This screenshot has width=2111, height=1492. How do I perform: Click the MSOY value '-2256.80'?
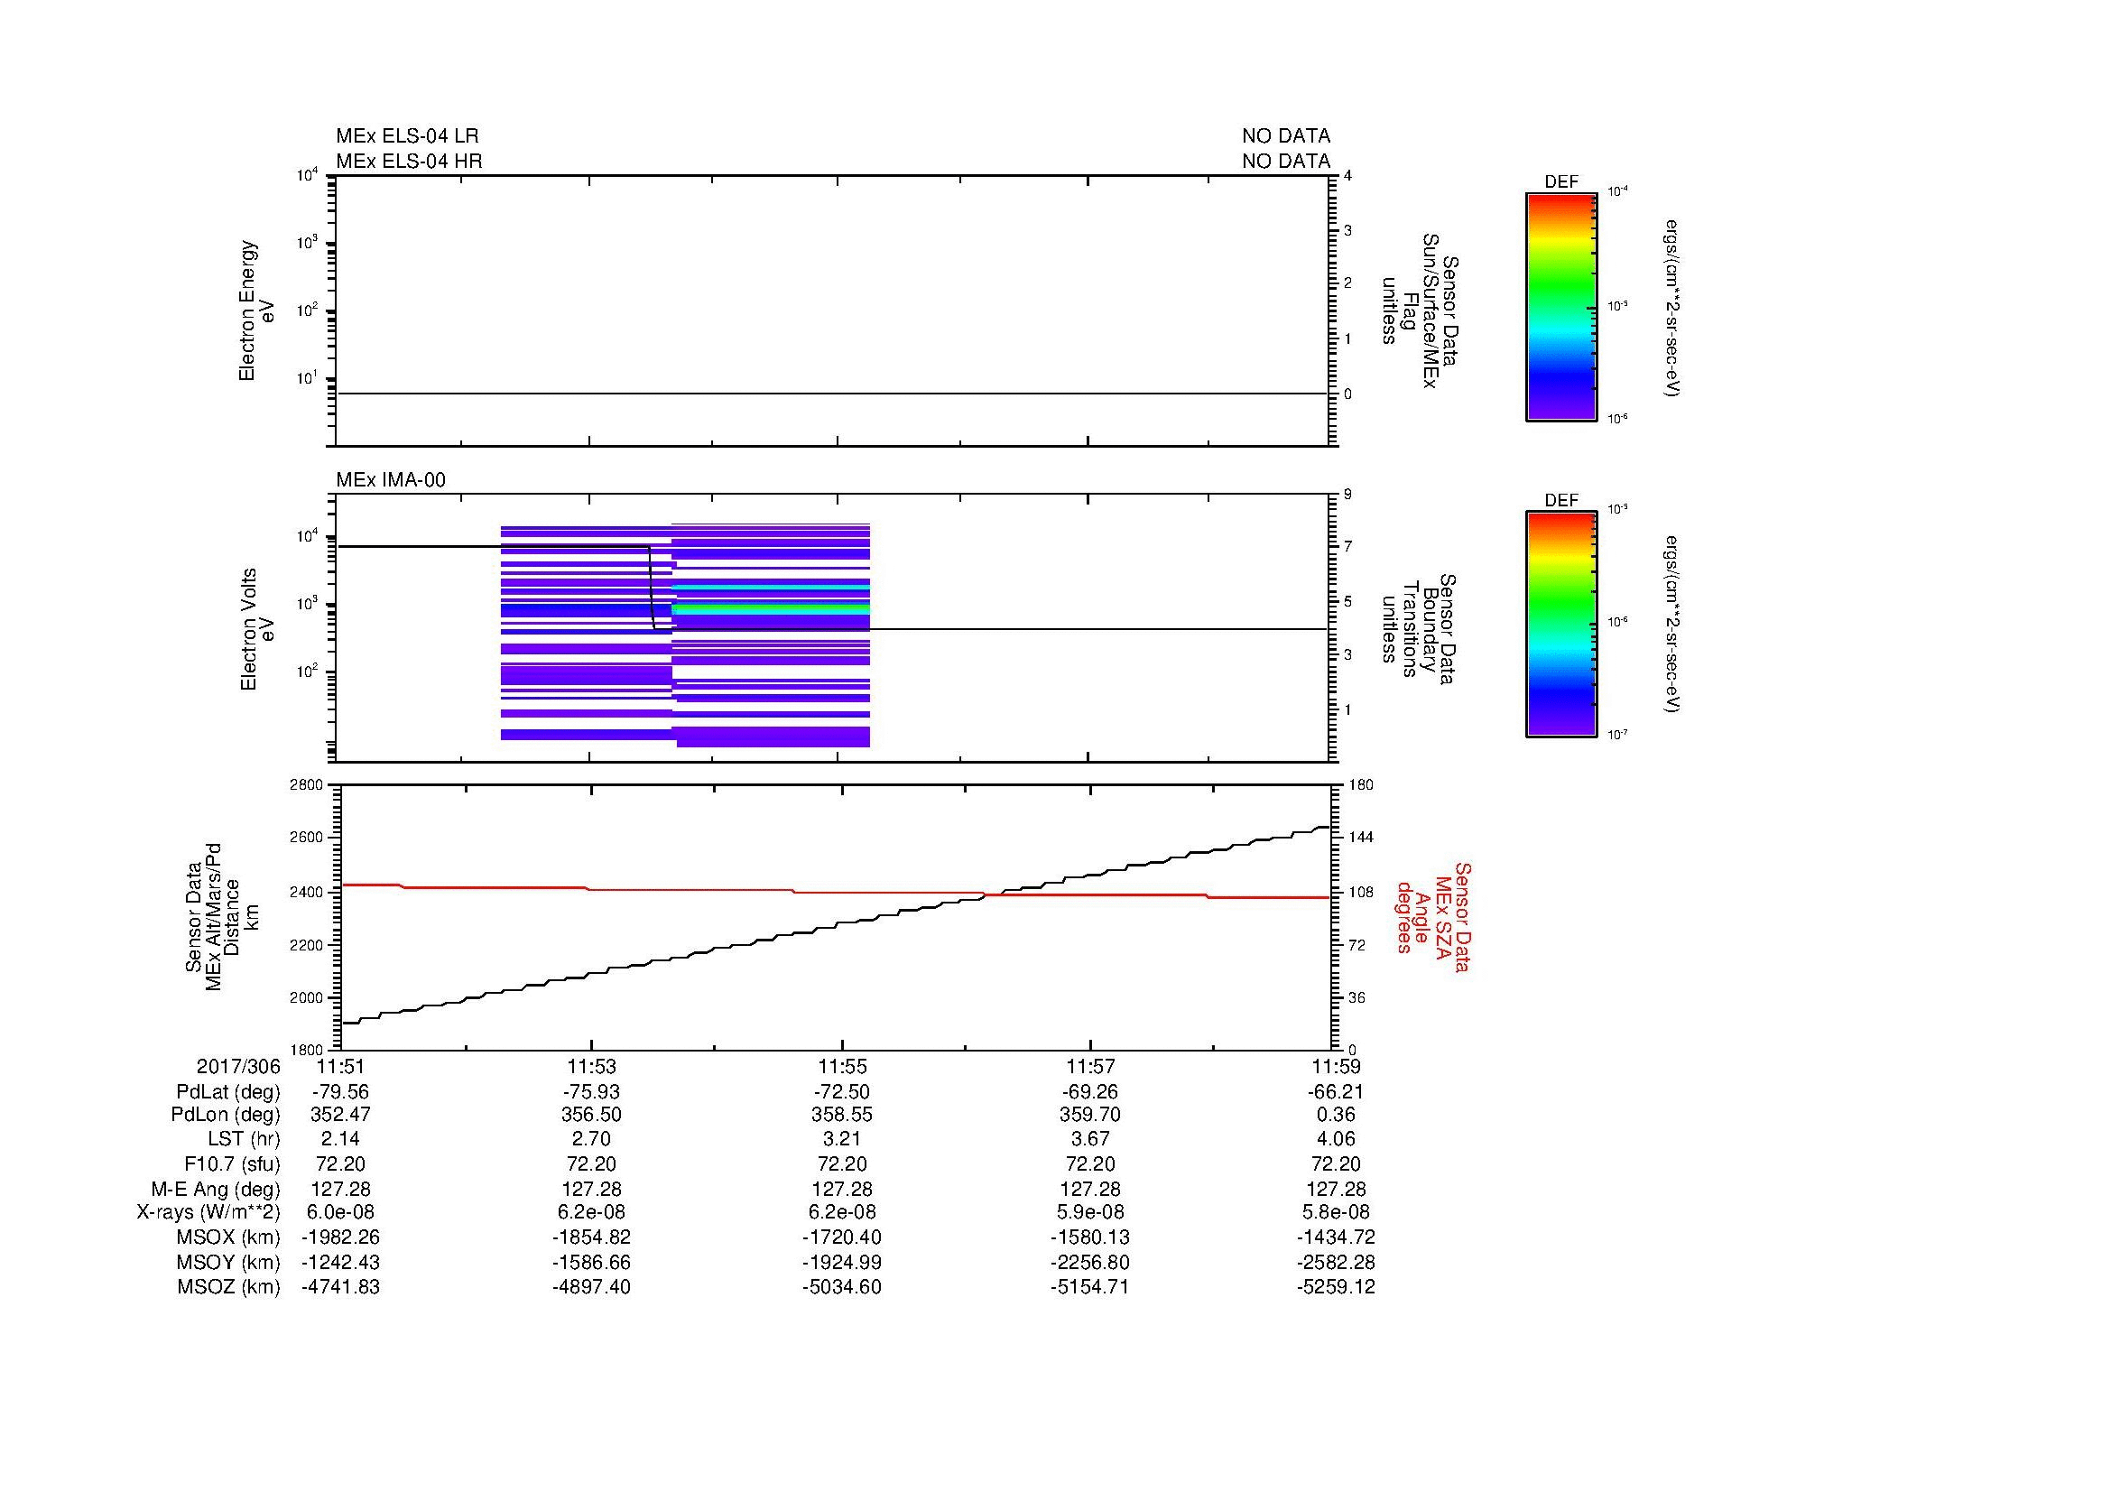coord(1090,1262)
